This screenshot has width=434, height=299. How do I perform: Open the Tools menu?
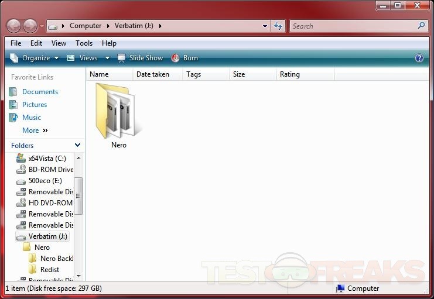click(84, 43)
